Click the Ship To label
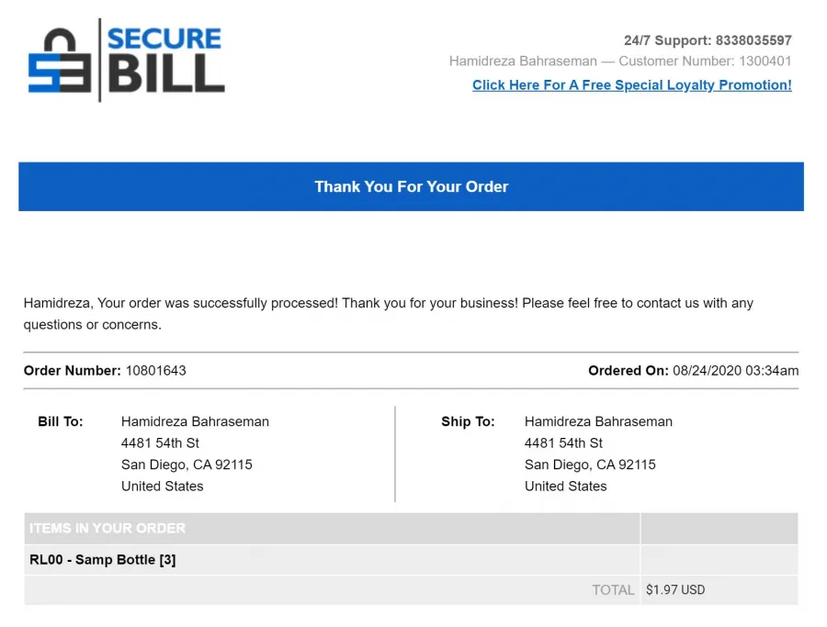Viewport: 827px width, 627px height. click(x=468, y=421)
